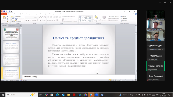This screenshot has height=97, width=173.
Task: Click the New Slide (Создать слайд) icon
Action: 13,18
